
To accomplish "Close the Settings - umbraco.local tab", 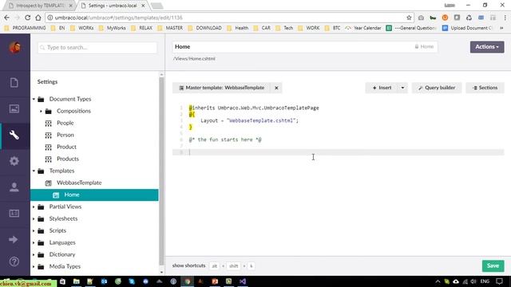I will (143, 6).
